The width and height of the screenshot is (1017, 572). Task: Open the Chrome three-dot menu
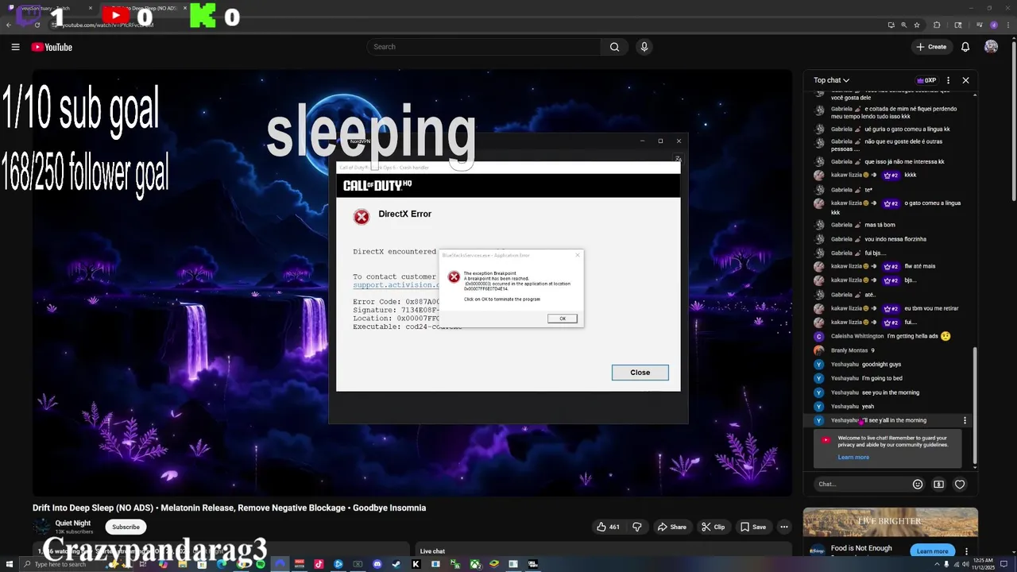pyautogui.click(x=1007, y=25)
